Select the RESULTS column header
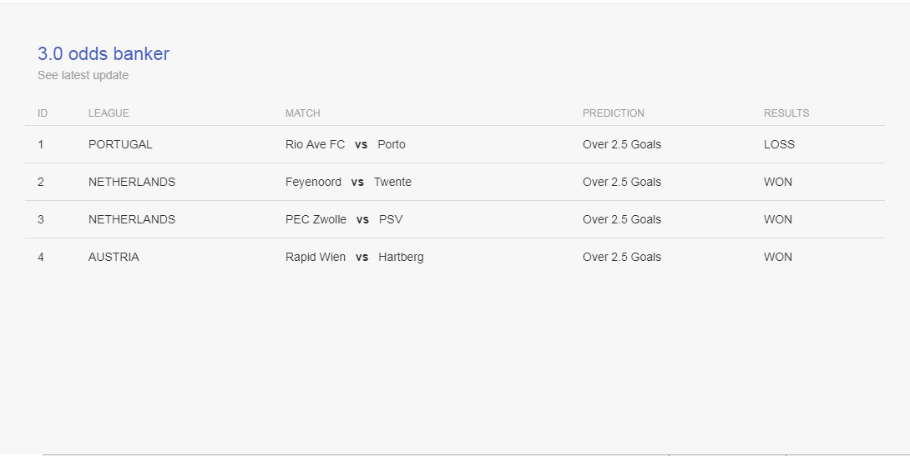 coord(786,113)
